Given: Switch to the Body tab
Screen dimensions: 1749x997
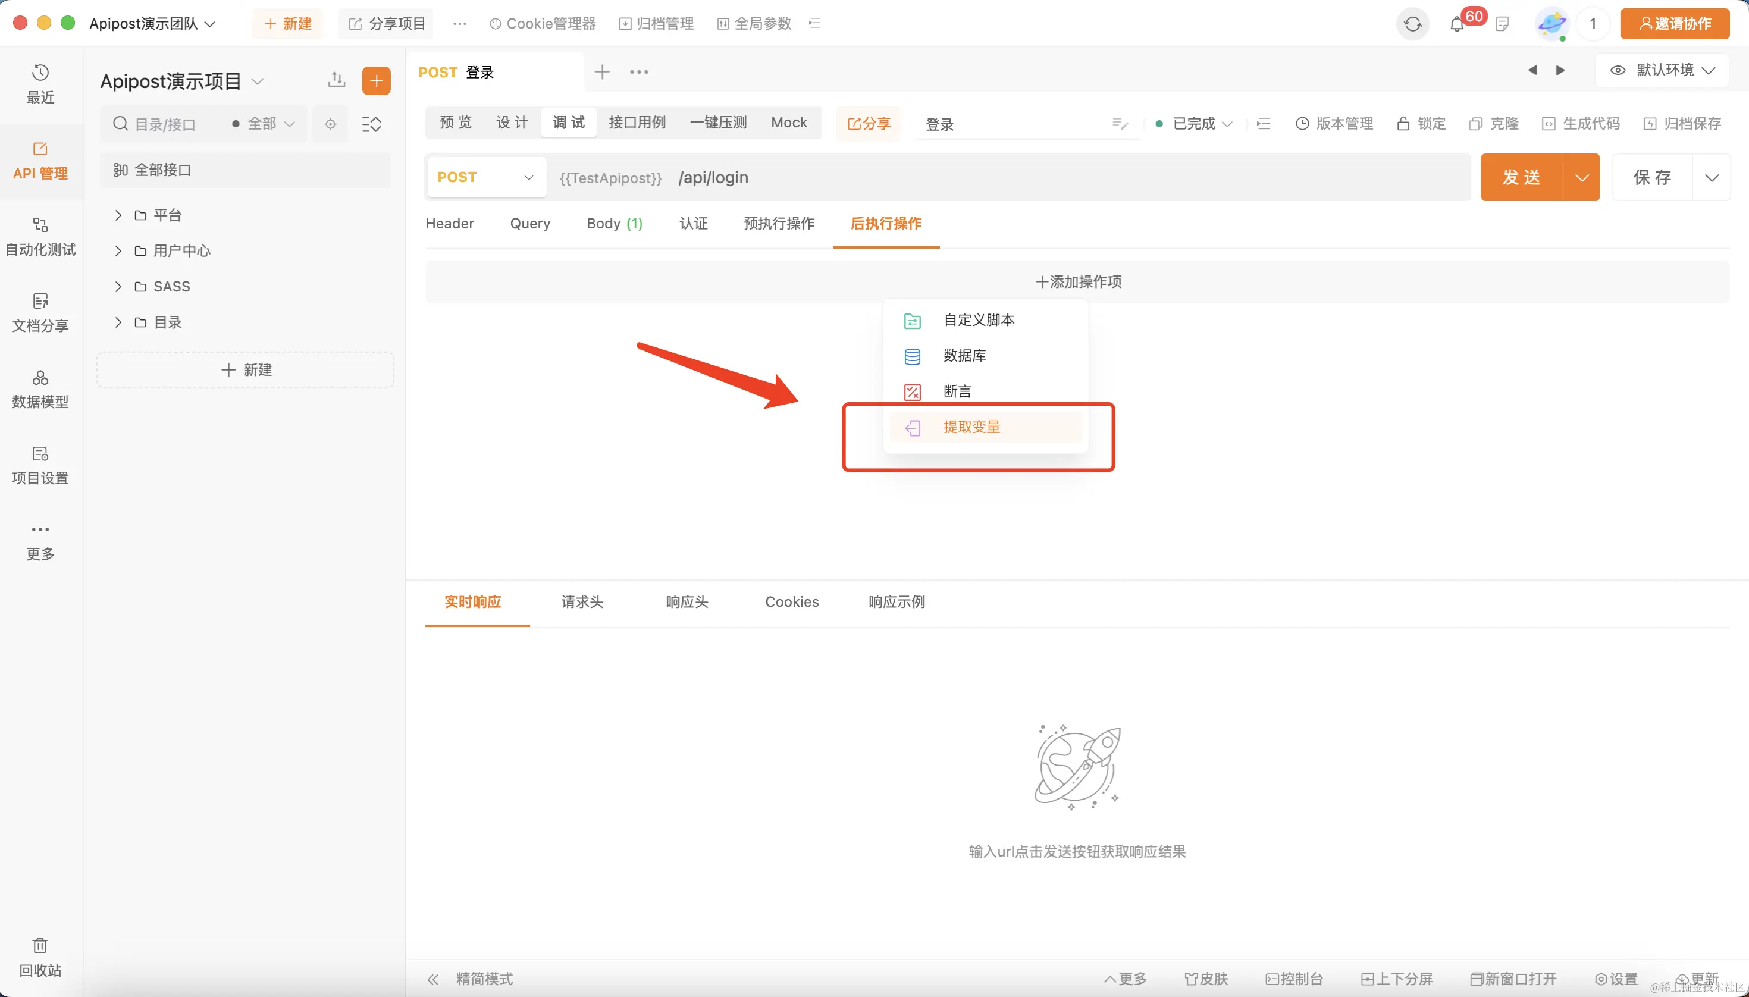Looking at the screenshot, I should [613, 223].
